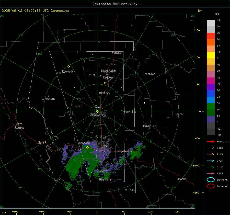The image size is (230, 215).
Task: Click the asterisk marker above Limestone
Action: [x=48, y=96]
